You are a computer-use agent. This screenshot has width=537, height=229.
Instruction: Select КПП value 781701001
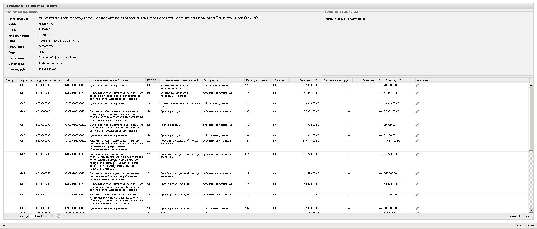pos(45,30)
